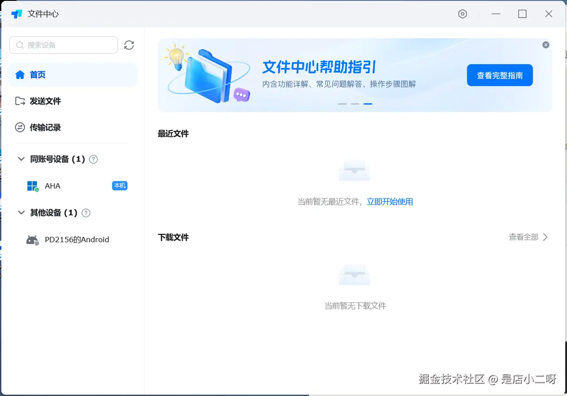This screenshot has width=567, height=396.
Task: Open settings via the hexagon icon
Action: click(x=462, y=14)
